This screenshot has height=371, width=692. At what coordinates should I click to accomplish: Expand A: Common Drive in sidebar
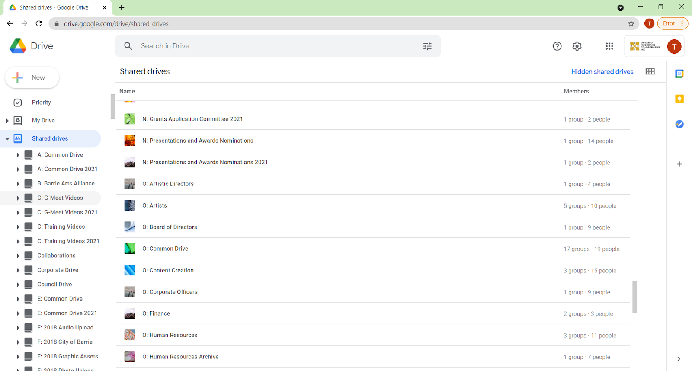click(18, 155)
